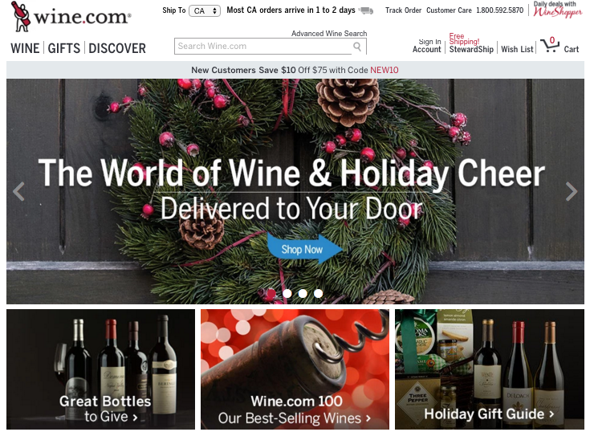Click the delivery truck icon
Image resolution: width=590 pixels, height=432 pixels.
366,10
